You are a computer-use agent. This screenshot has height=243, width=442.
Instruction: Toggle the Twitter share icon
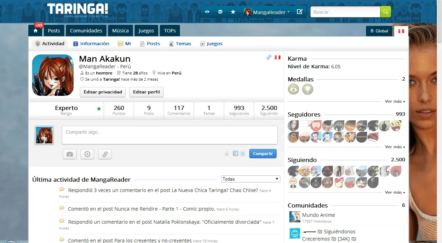click(x=243, y=154)
